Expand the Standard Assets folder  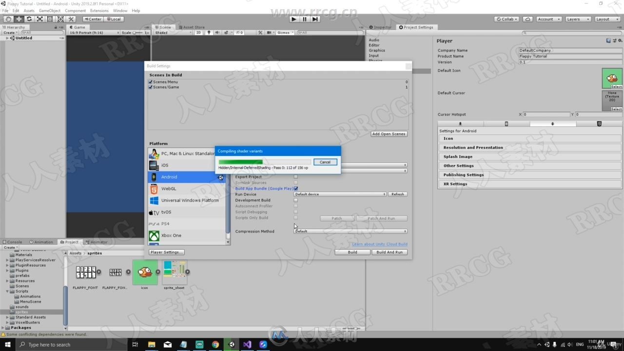tap(7, 317)
